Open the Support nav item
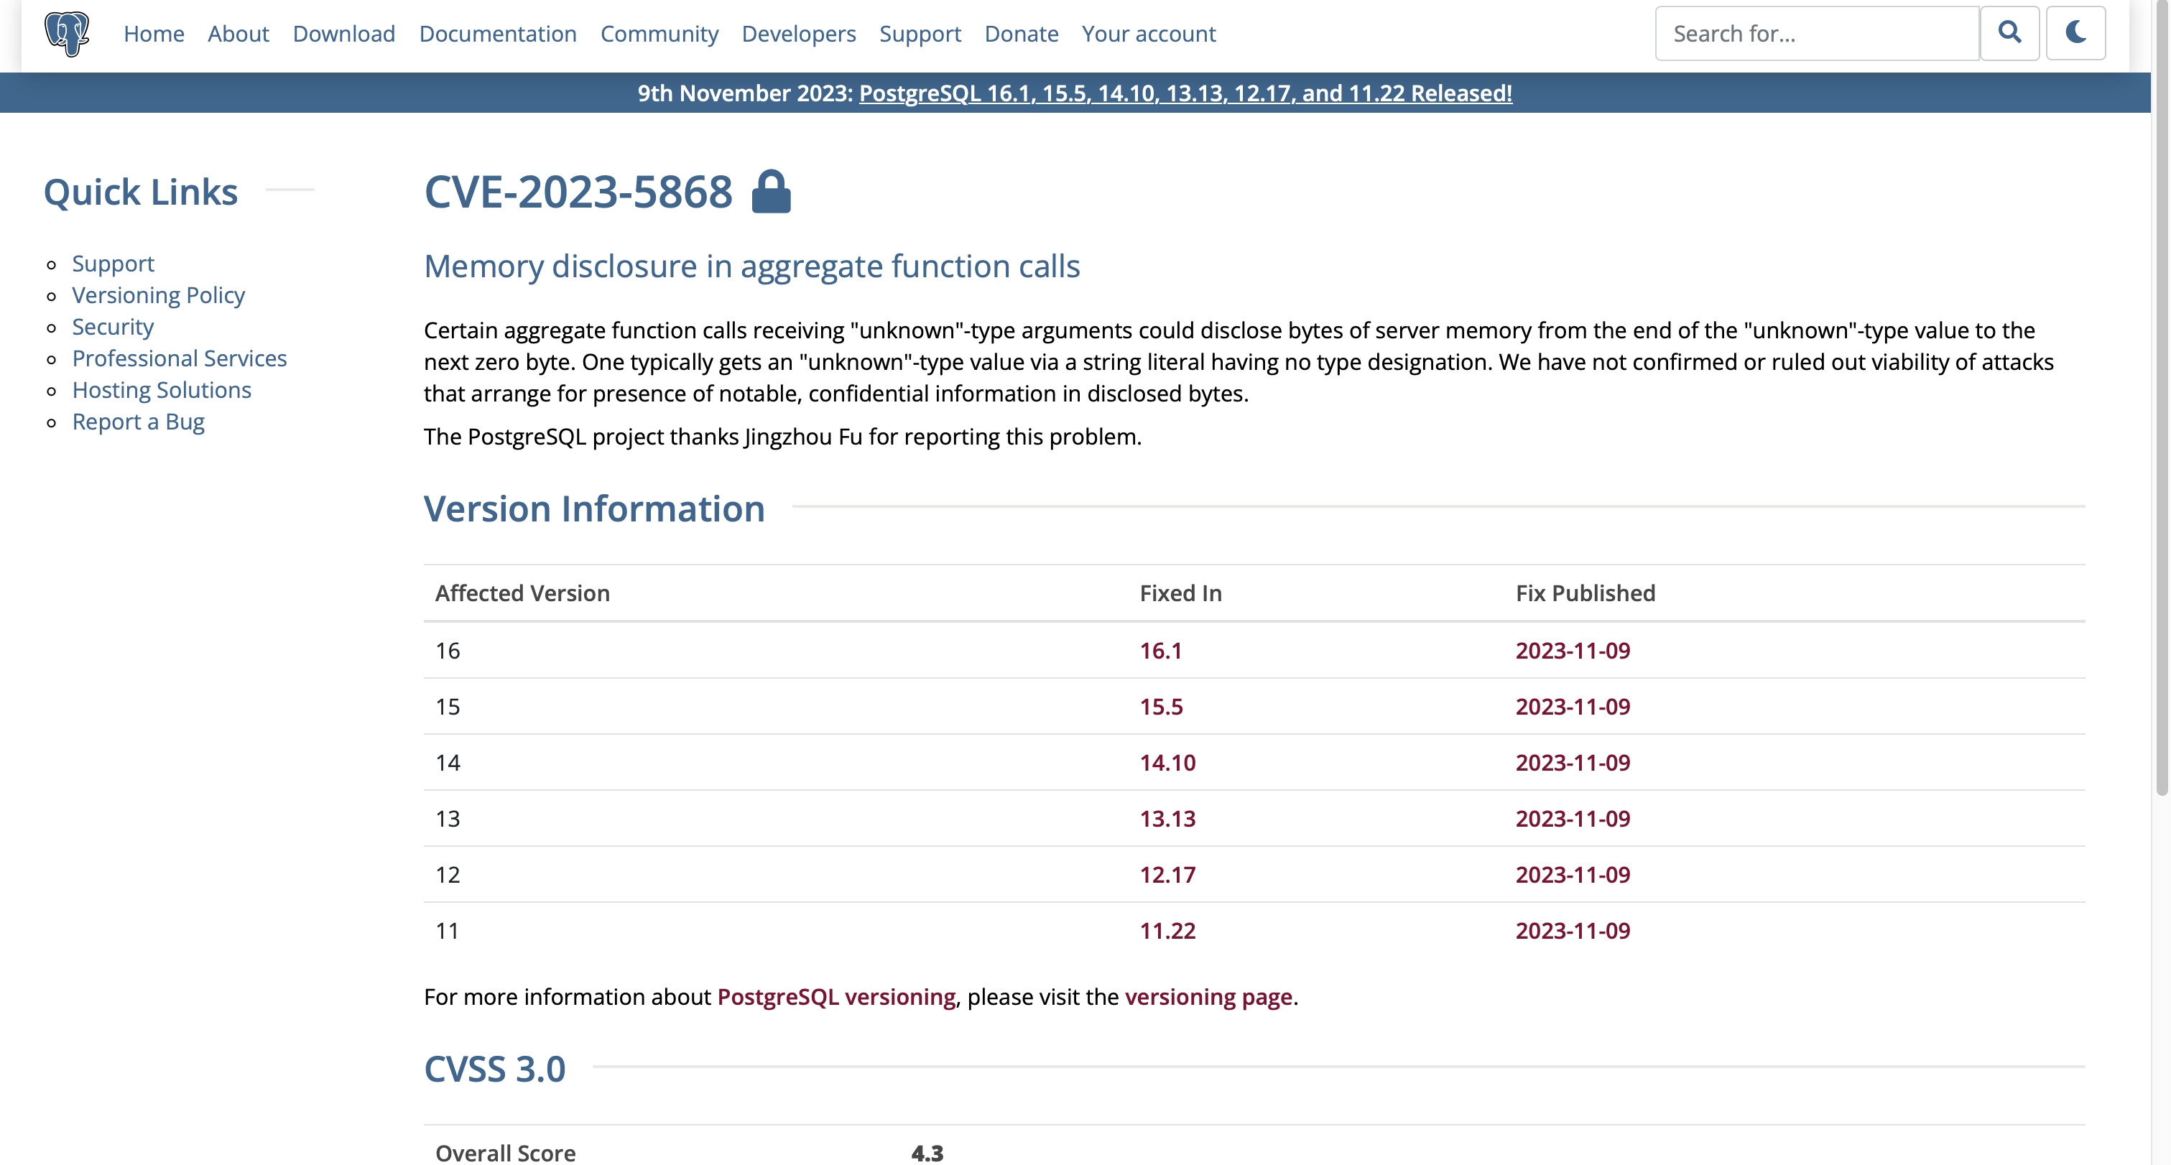 tap(920, 34)
